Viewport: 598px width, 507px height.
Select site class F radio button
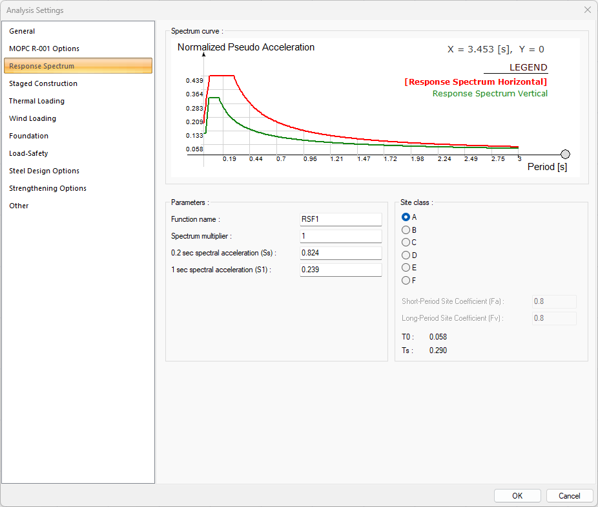[x=406, y=281]
